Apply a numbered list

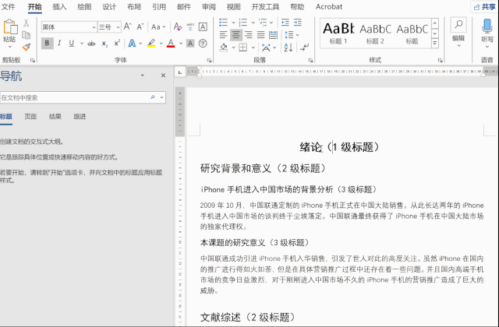(243, 23)
